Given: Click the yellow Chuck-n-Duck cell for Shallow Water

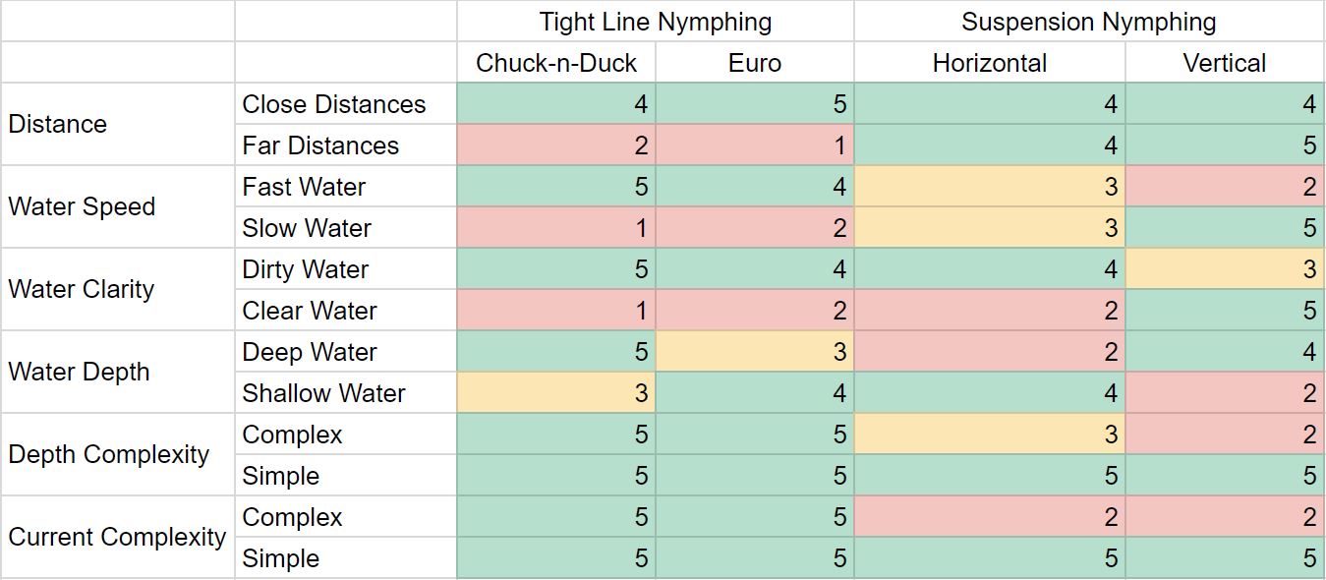Looking at the screenshot, I should [x=556, y=393].
